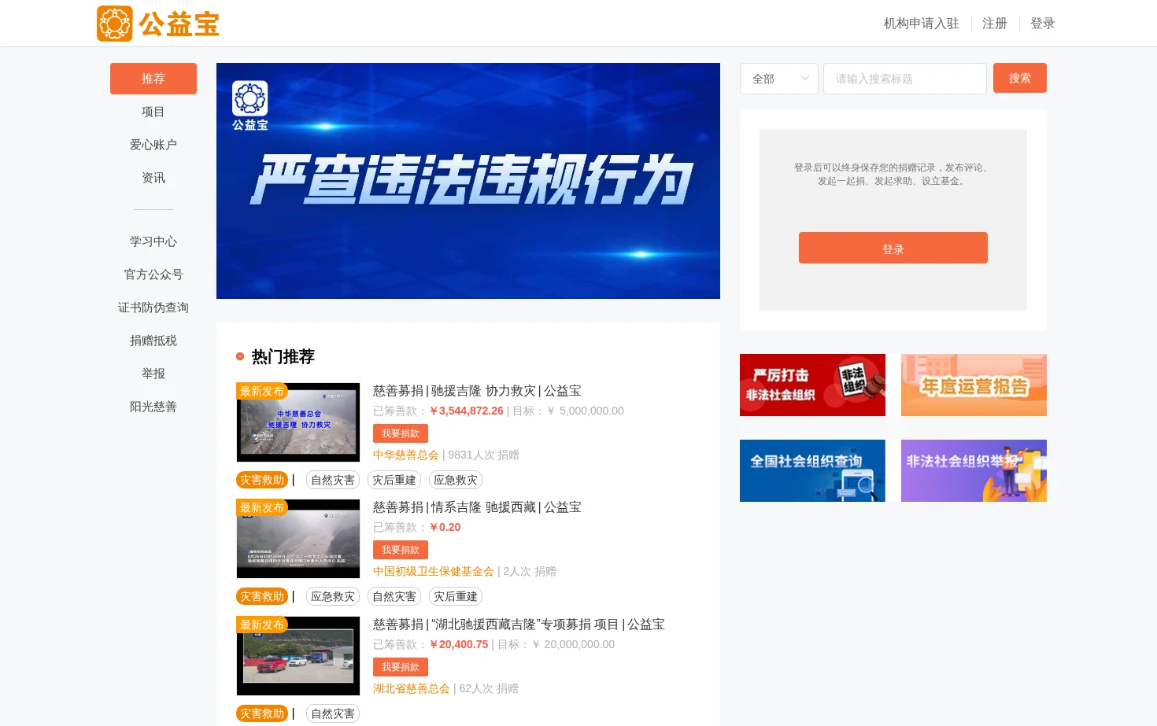Open 年底运营报告 banner

pos(974,385)
